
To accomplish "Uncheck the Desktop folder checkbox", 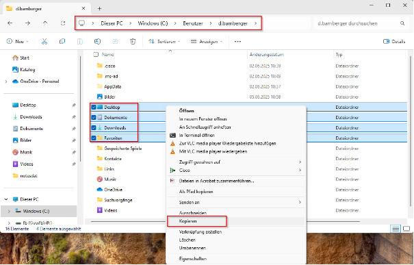I will pos(94,108).
